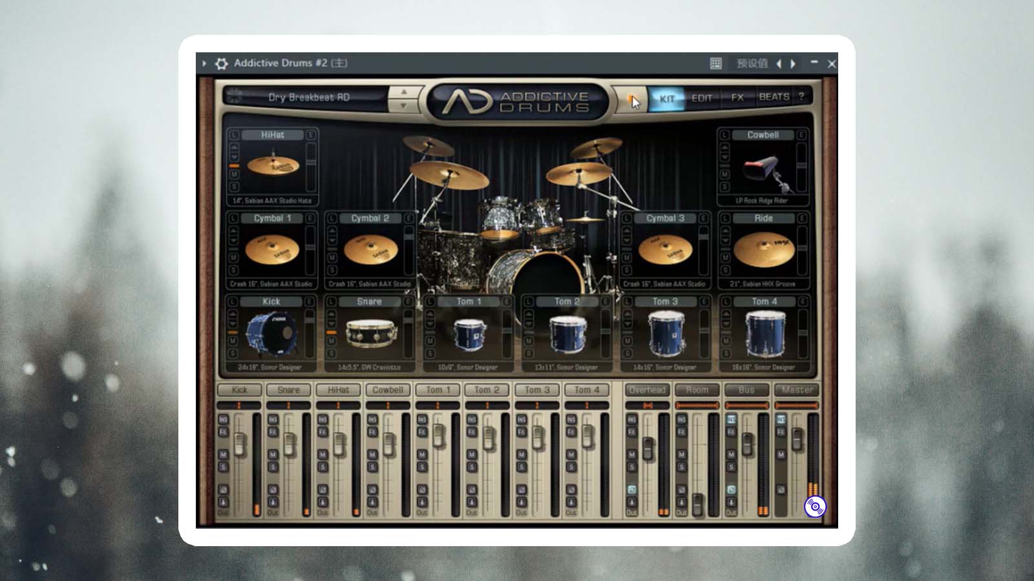Open help with the question mark
Screen dimensions: 1034x581
[x=801, y=96]
